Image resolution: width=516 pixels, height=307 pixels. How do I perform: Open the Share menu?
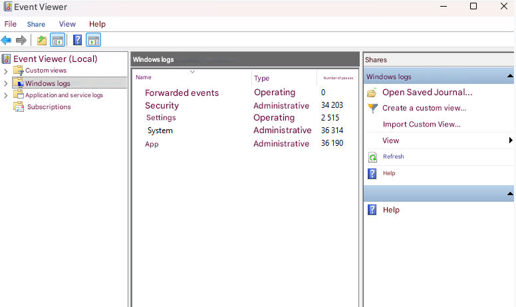pos(36,24)
